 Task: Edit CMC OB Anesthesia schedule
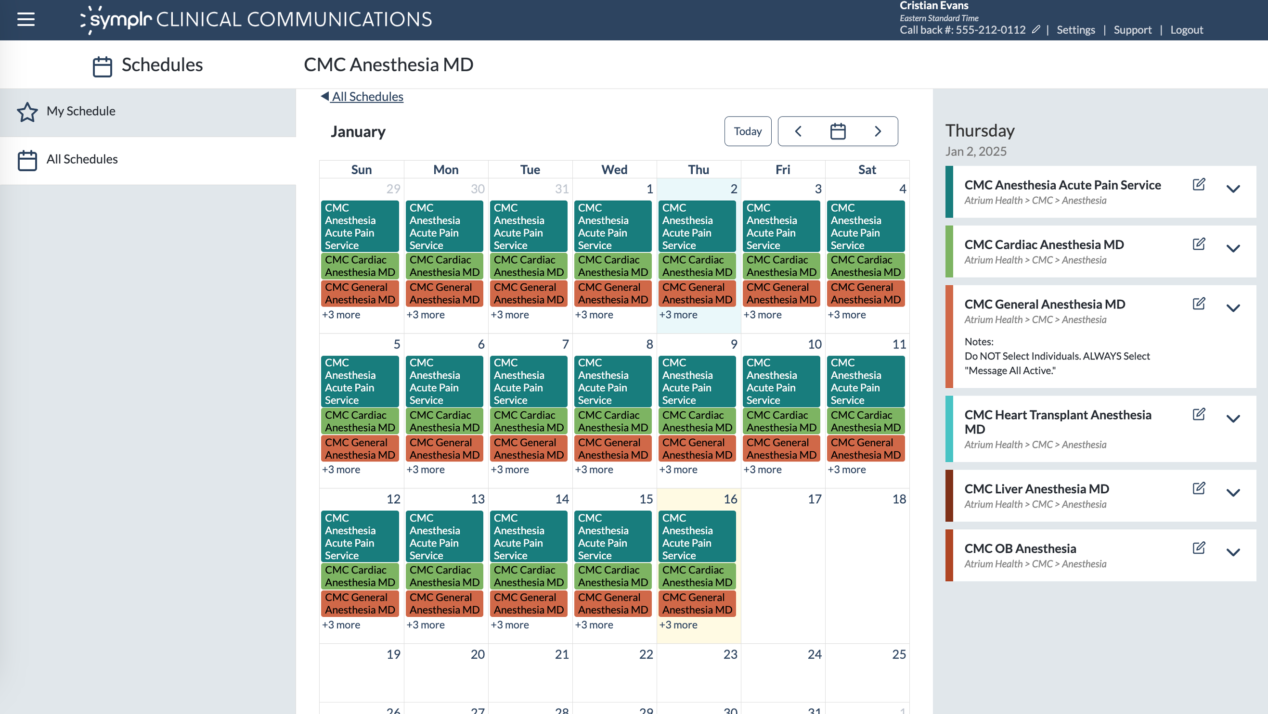pyautogui.click(x=1199, y=548)
